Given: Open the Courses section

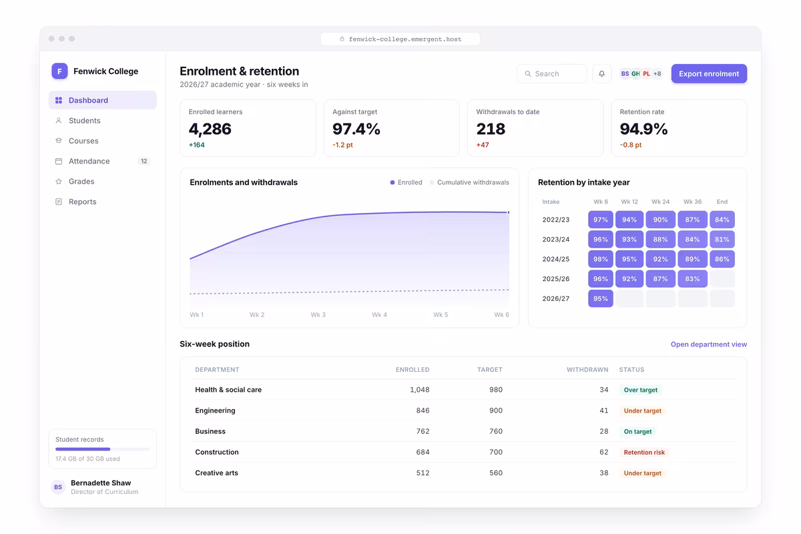Looking at the screenshot, I should click(103, 141).
